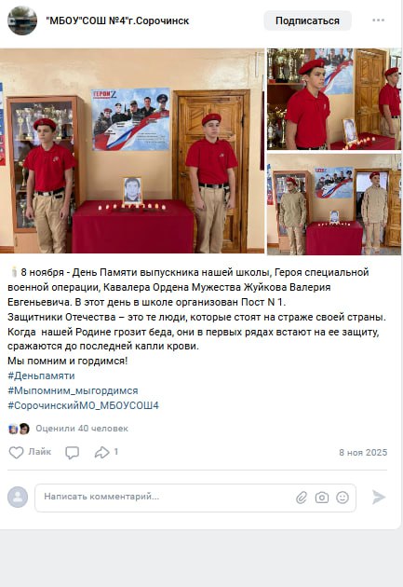Subscribe with Подписаться button
The width and height of the screenshot is (403, 587).
(x=307, y=20)
